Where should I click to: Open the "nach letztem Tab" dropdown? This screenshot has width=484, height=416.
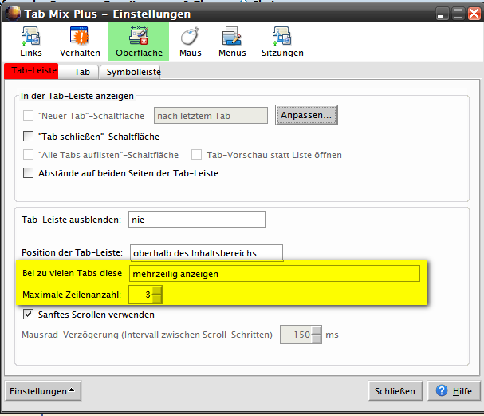pyautogui.click(x=211, y=116)
